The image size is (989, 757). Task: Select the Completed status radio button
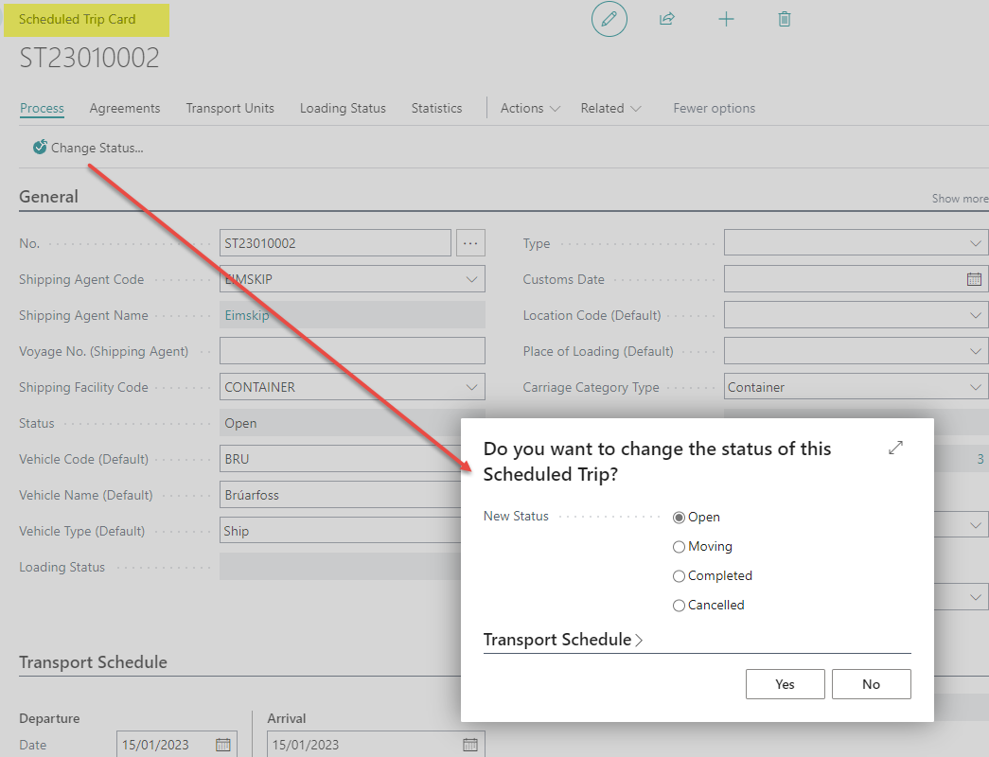tap(679, 576)
